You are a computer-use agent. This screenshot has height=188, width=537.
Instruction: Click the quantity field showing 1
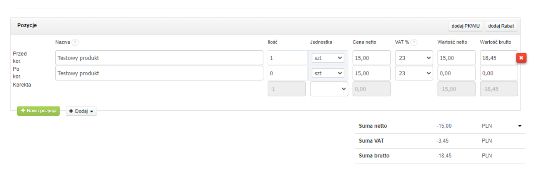point(287,58)
